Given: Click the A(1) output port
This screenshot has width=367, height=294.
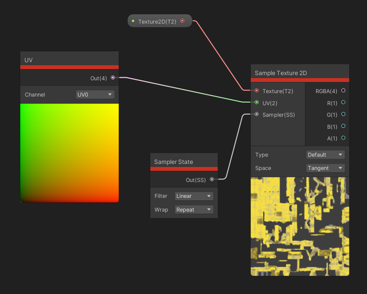Looking at the screenshot, I should (x=343, y=139).
